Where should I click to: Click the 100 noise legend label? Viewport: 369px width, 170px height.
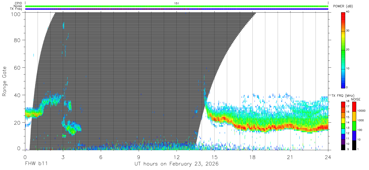pos(359,130)
